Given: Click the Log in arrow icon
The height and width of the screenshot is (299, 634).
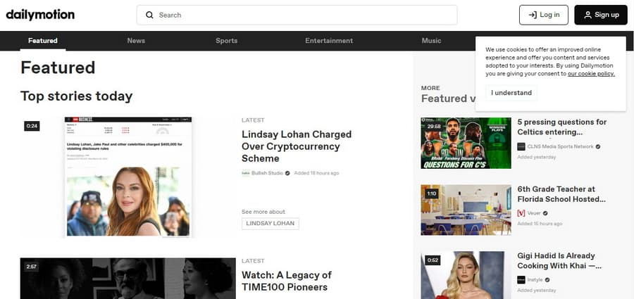Looking at the screenshot, I should 533,15.
